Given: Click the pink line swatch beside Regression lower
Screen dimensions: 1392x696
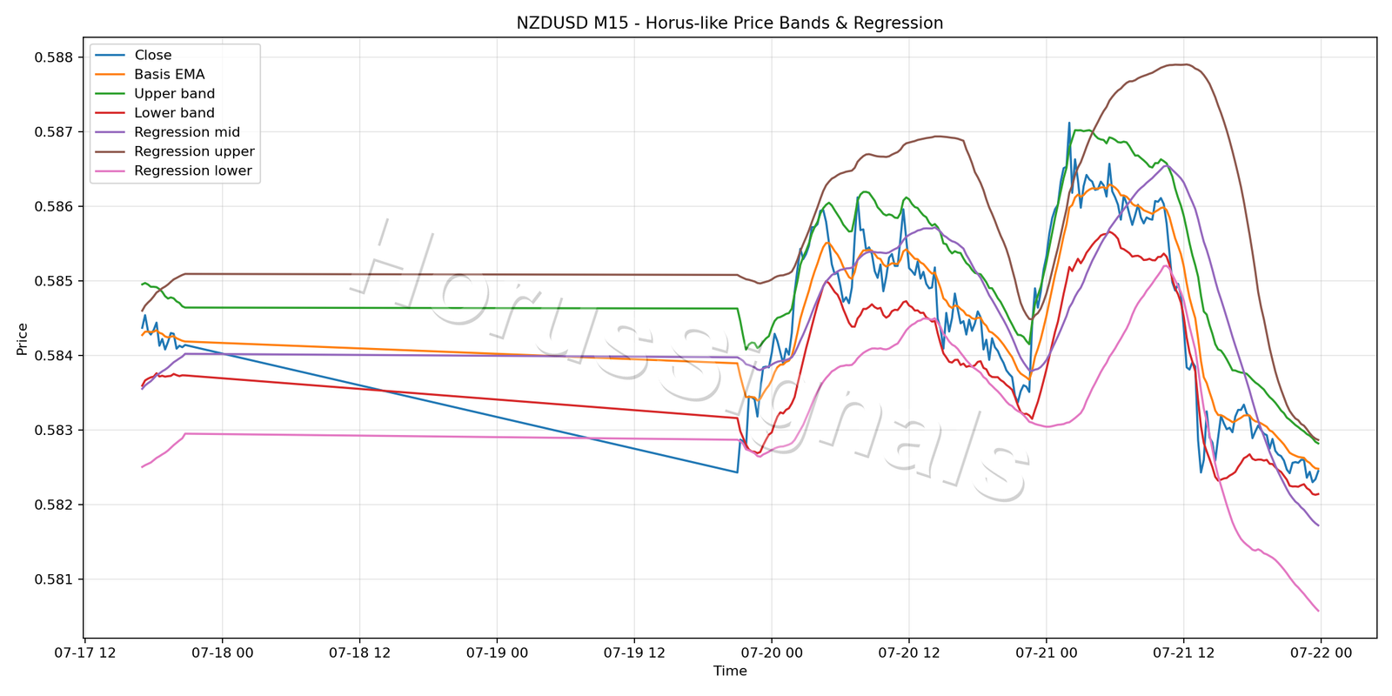Looking at the screenshot, I should 110,171.
